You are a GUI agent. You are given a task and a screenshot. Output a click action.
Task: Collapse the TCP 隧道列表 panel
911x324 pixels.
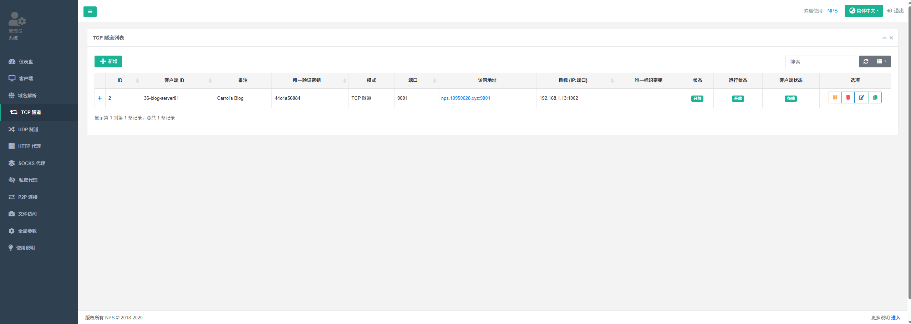884,38
